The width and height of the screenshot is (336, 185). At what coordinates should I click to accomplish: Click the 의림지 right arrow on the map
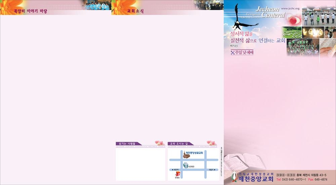[214, 170]
